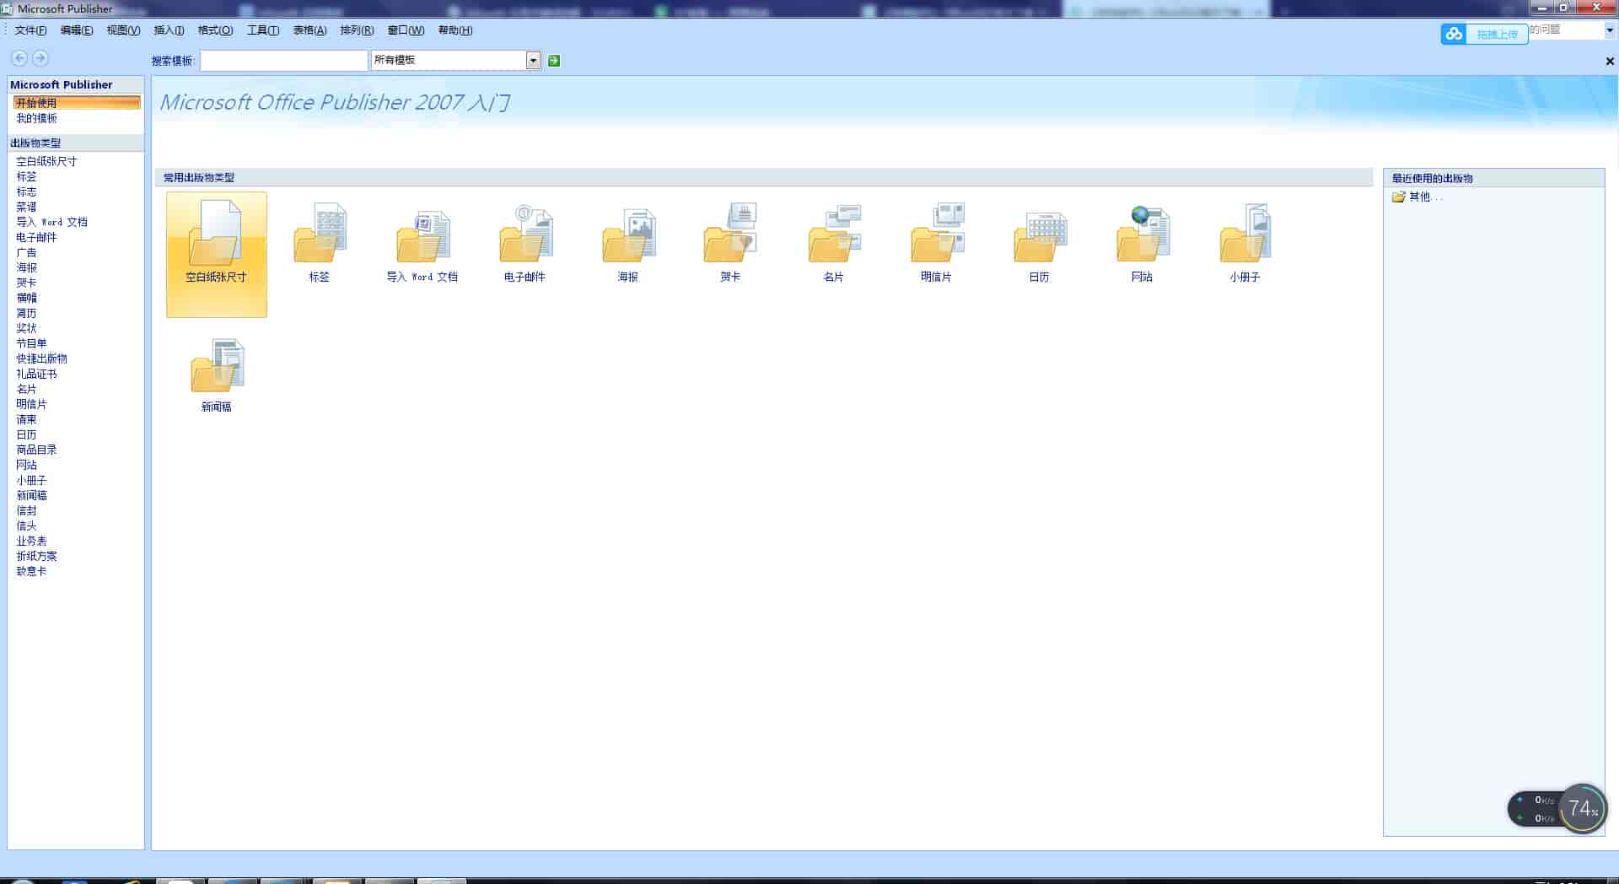Select the 贺卡 greeting cards icon
Viewport: 1619px width, 884px height.
(x=731, y=236)
